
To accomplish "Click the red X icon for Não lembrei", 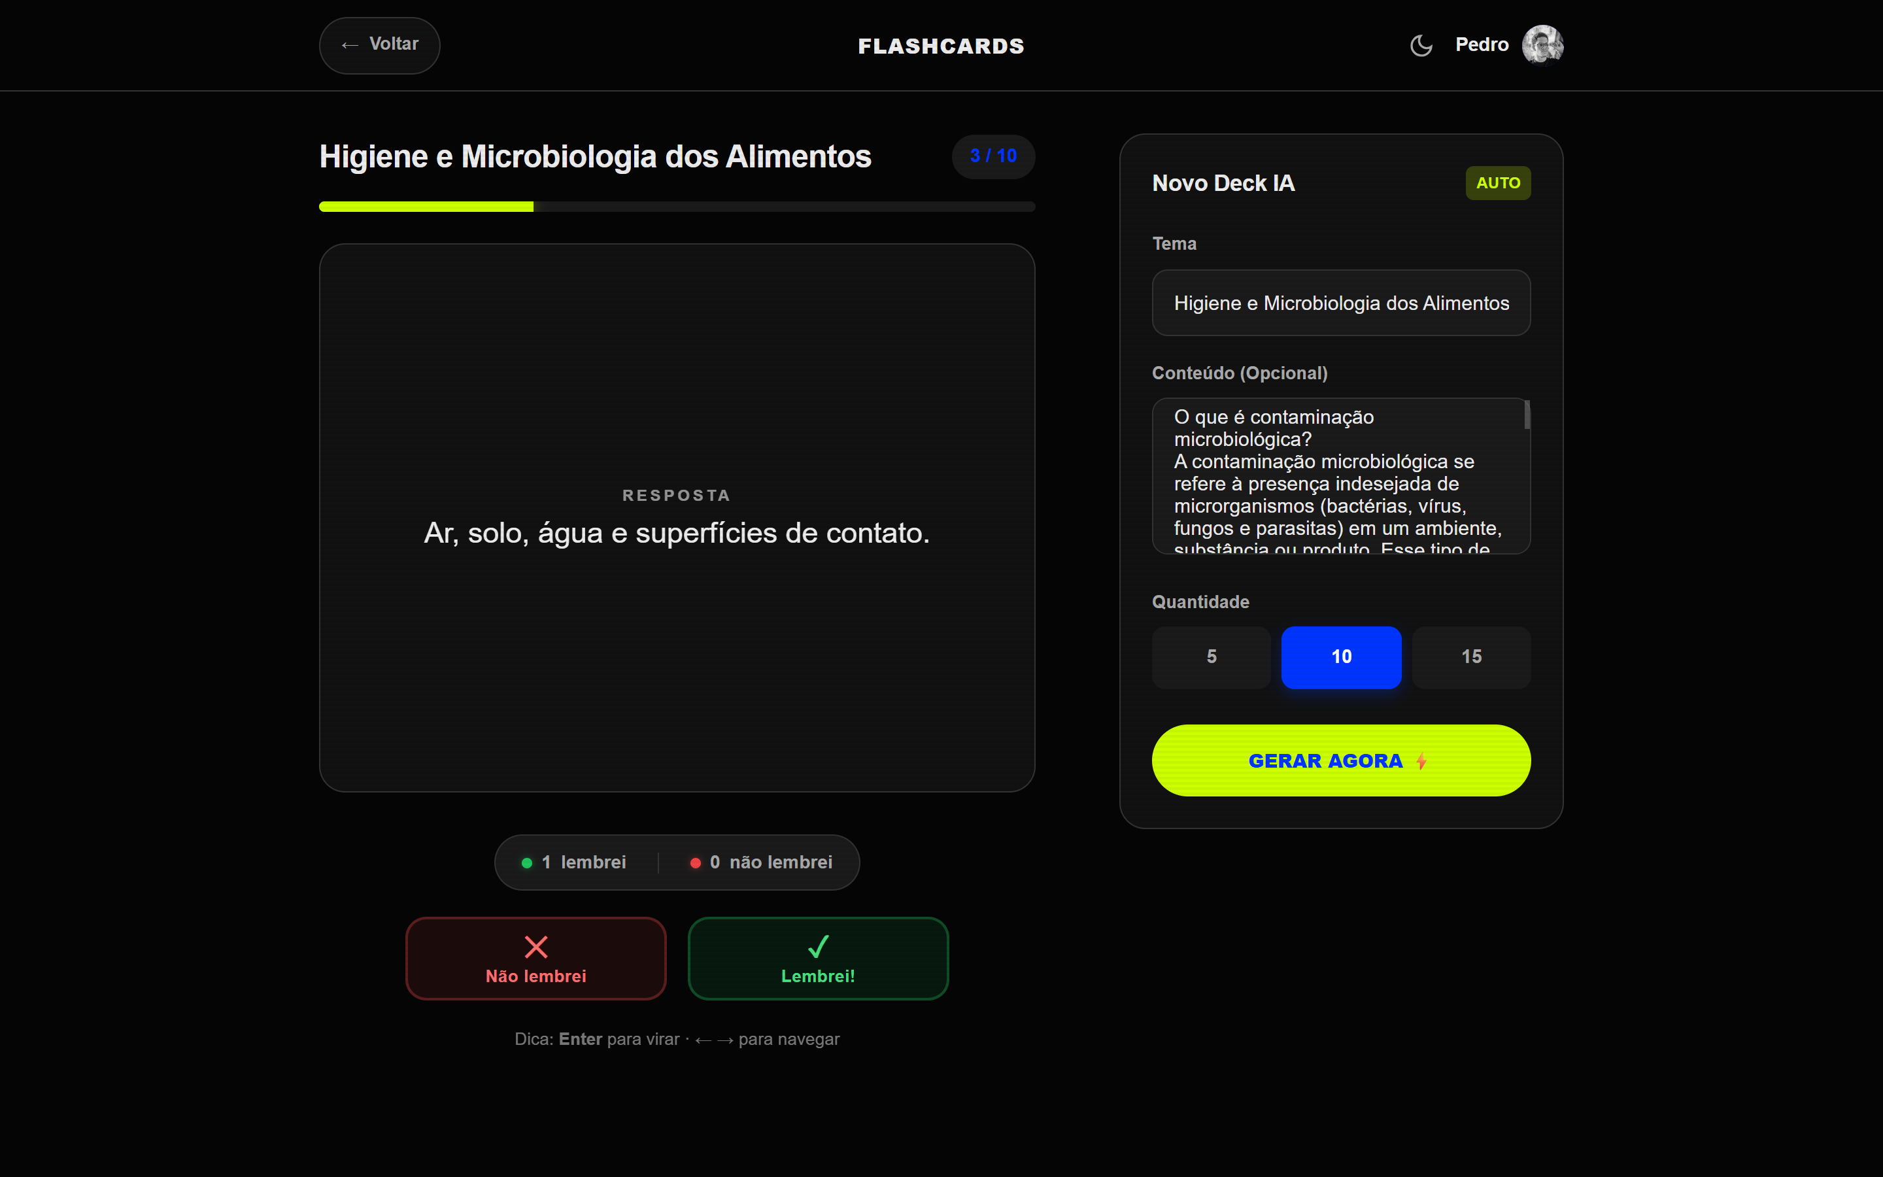I will click(536, 947).
